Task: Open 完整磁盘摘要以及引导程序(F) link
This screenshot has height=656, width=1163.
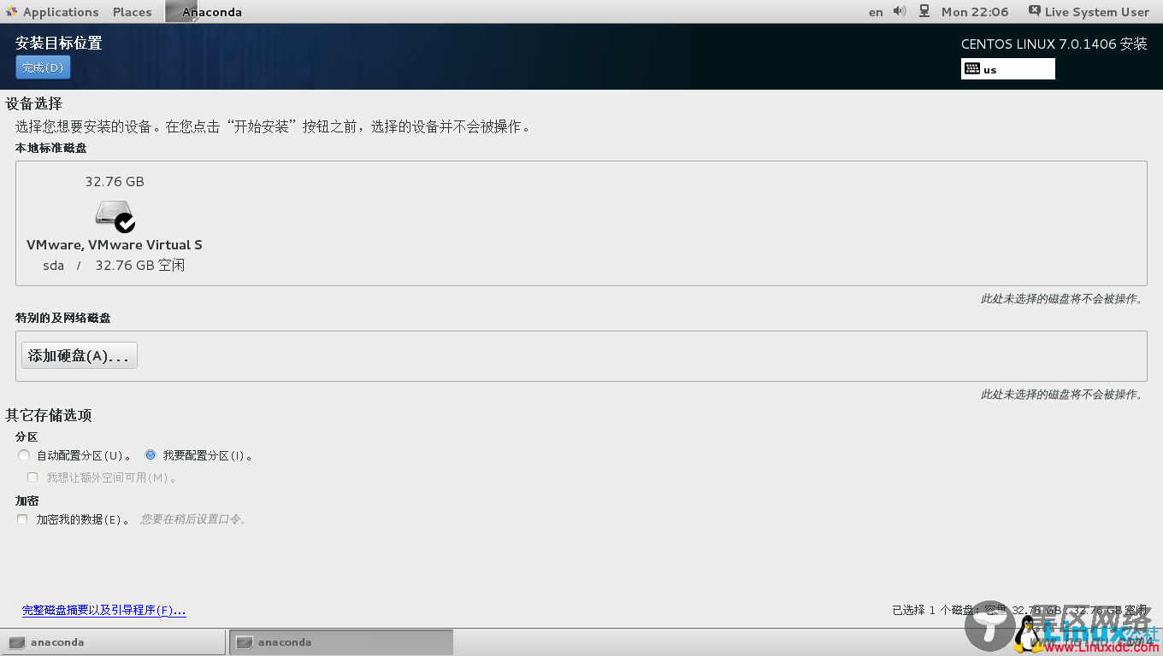Action: (103, 610)
